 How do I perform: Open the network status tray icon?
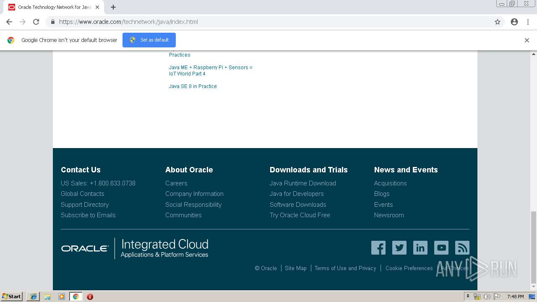coord(477,297)
